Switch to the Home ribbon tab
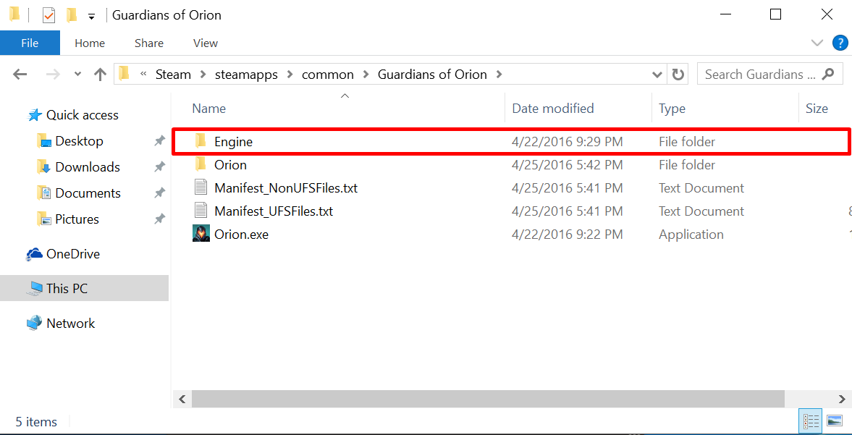852x435 pixels. [90, 43]
